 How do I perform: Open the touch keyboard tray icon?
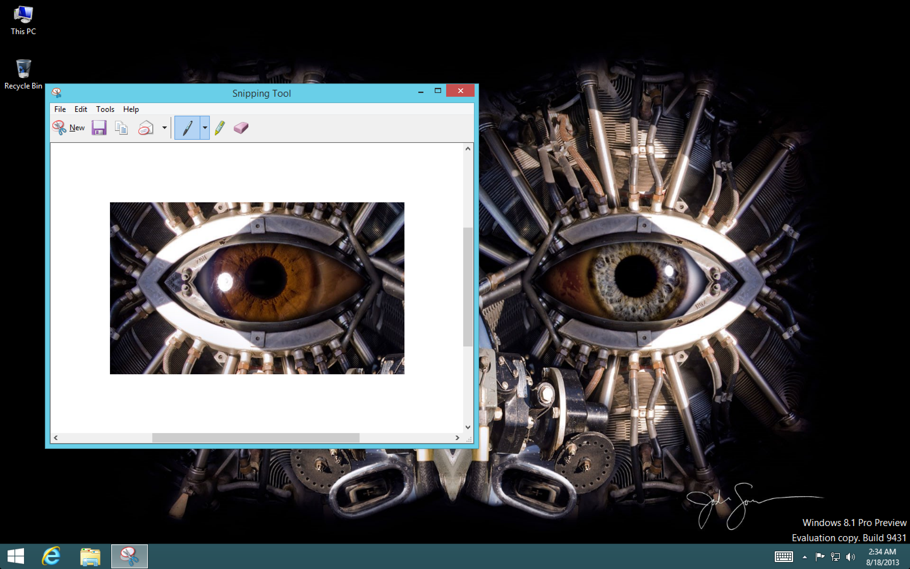pos(784,557)
